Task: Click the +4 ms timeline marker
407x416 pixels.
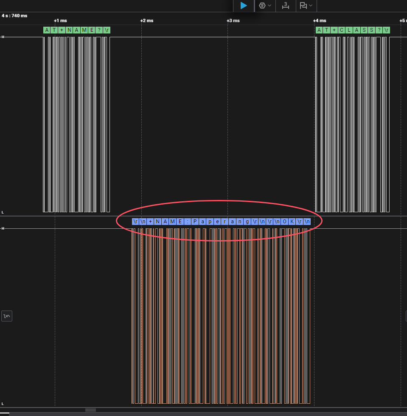Action: coord(320,21)
